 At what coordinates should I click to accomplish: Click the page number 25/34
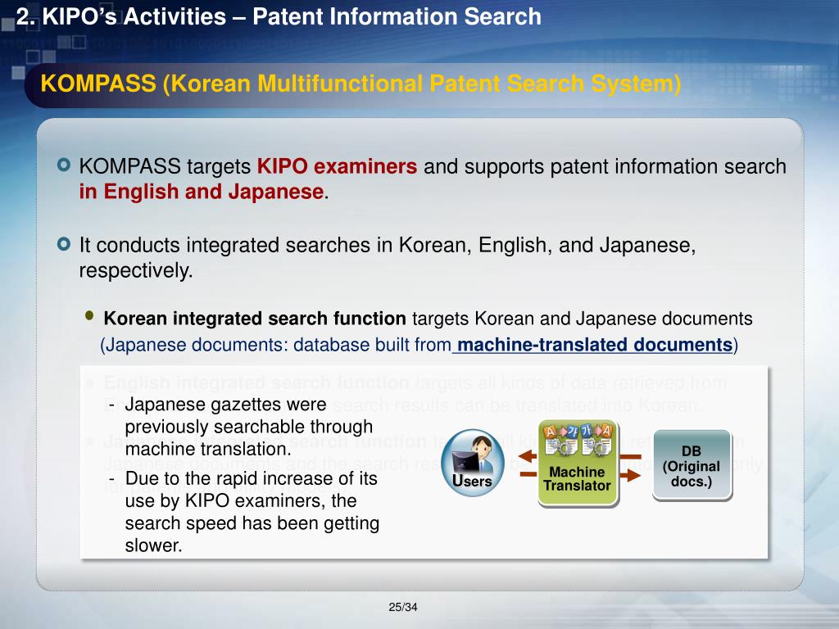point(403,607)
